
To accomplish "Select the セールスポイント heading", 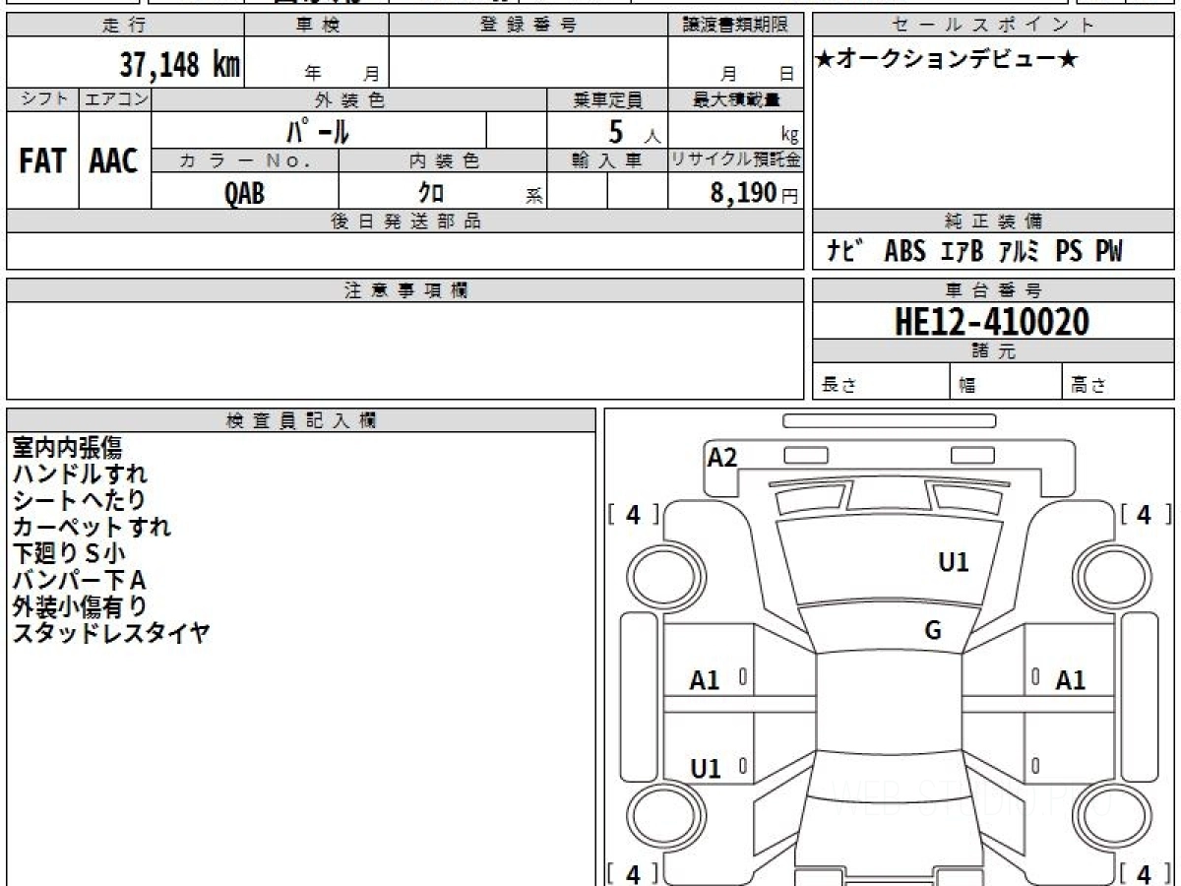I will point(993,26).
